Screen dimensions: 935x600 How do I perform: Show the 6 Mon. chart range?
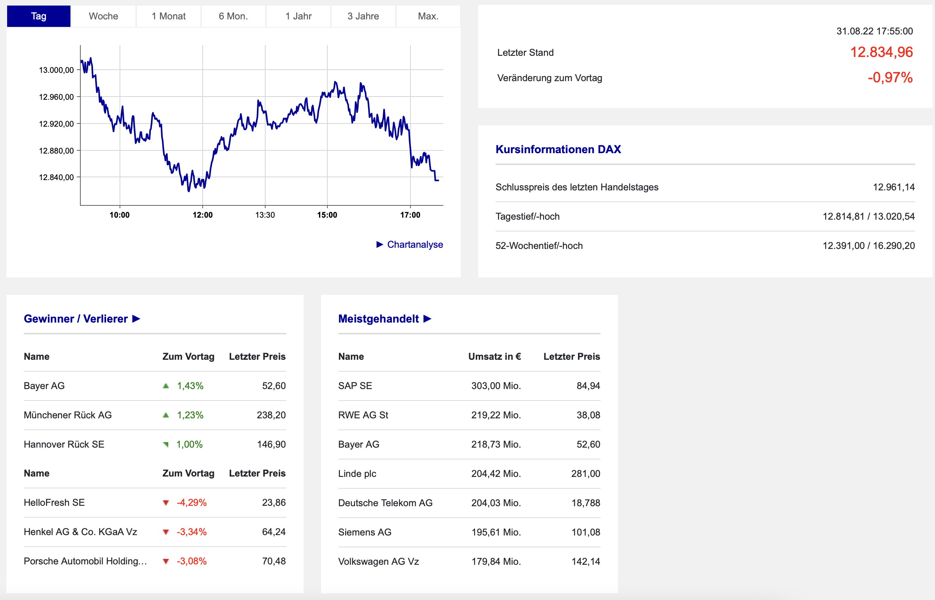tap(233, 16)
